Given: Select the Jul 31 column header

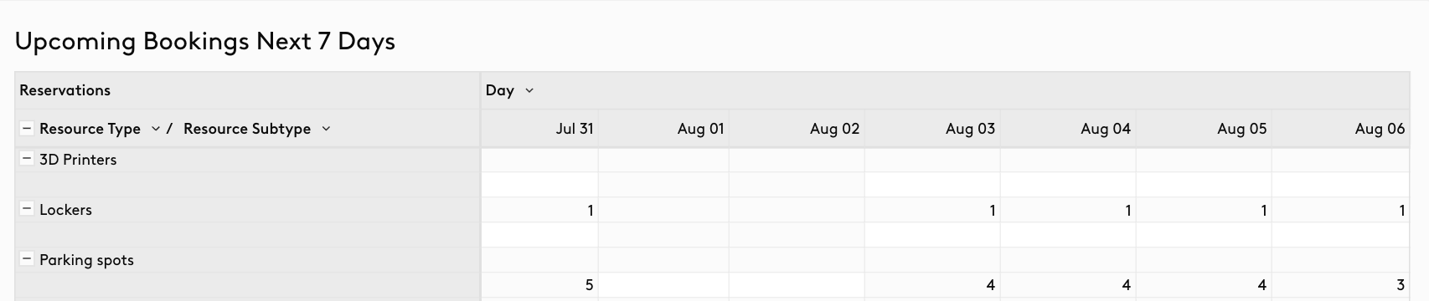Looking at the screenshot, I should (x=539, y=129).
